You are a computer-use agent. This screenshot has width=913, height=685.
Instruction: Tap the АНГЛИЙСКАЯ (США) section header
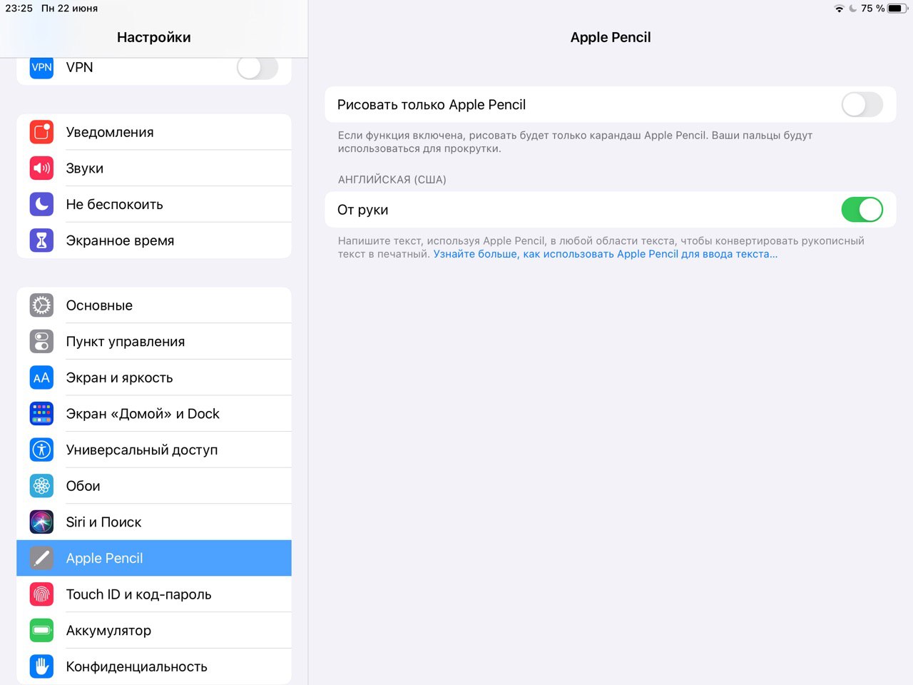point(392,180)
